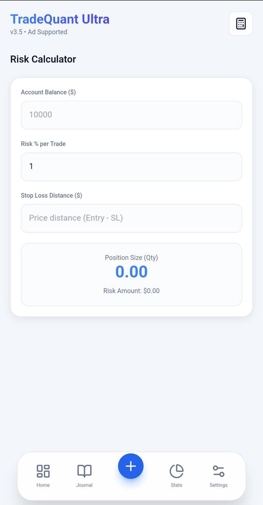Open the Settings tab
This screenshot has width=263, height=505.
tap(218, 475)
